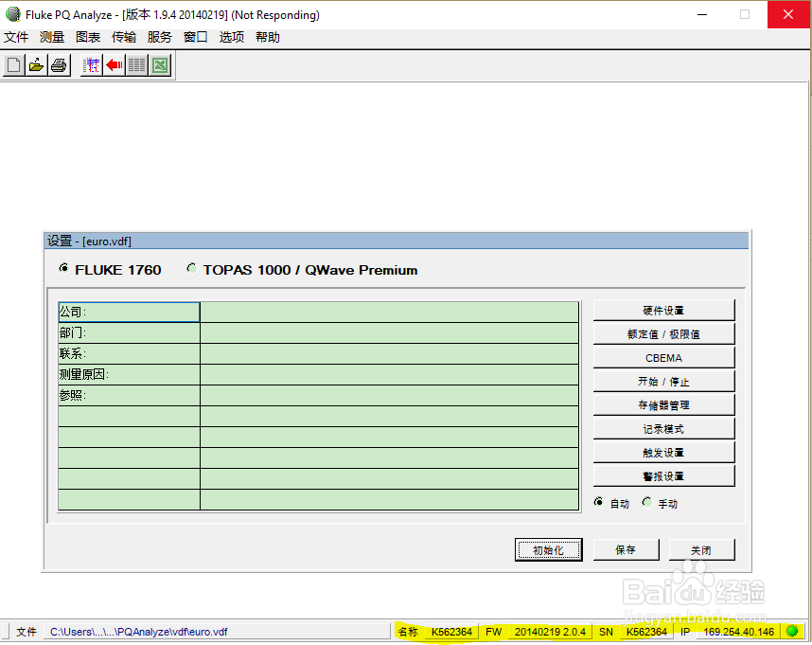Select TOPAS 1000 / QWave Premium option
The width and height of the screenshot is (812, 645).
coord(191,268)
